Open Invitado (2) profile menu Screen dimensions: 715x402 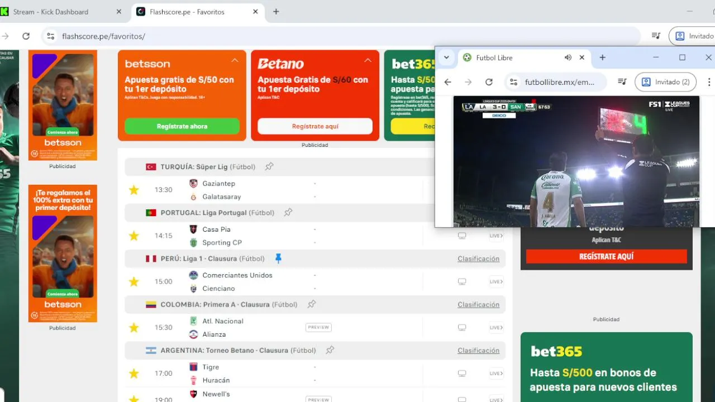[666, 82]
